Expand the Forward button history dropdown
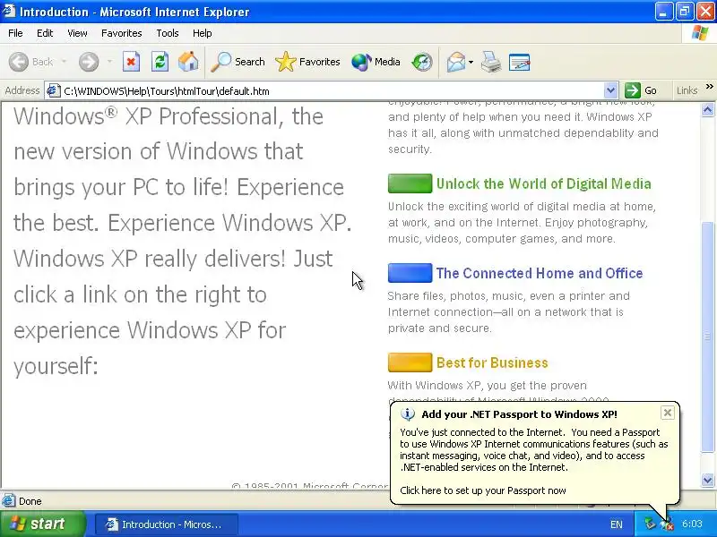The image size is (717, 537). 109,62
